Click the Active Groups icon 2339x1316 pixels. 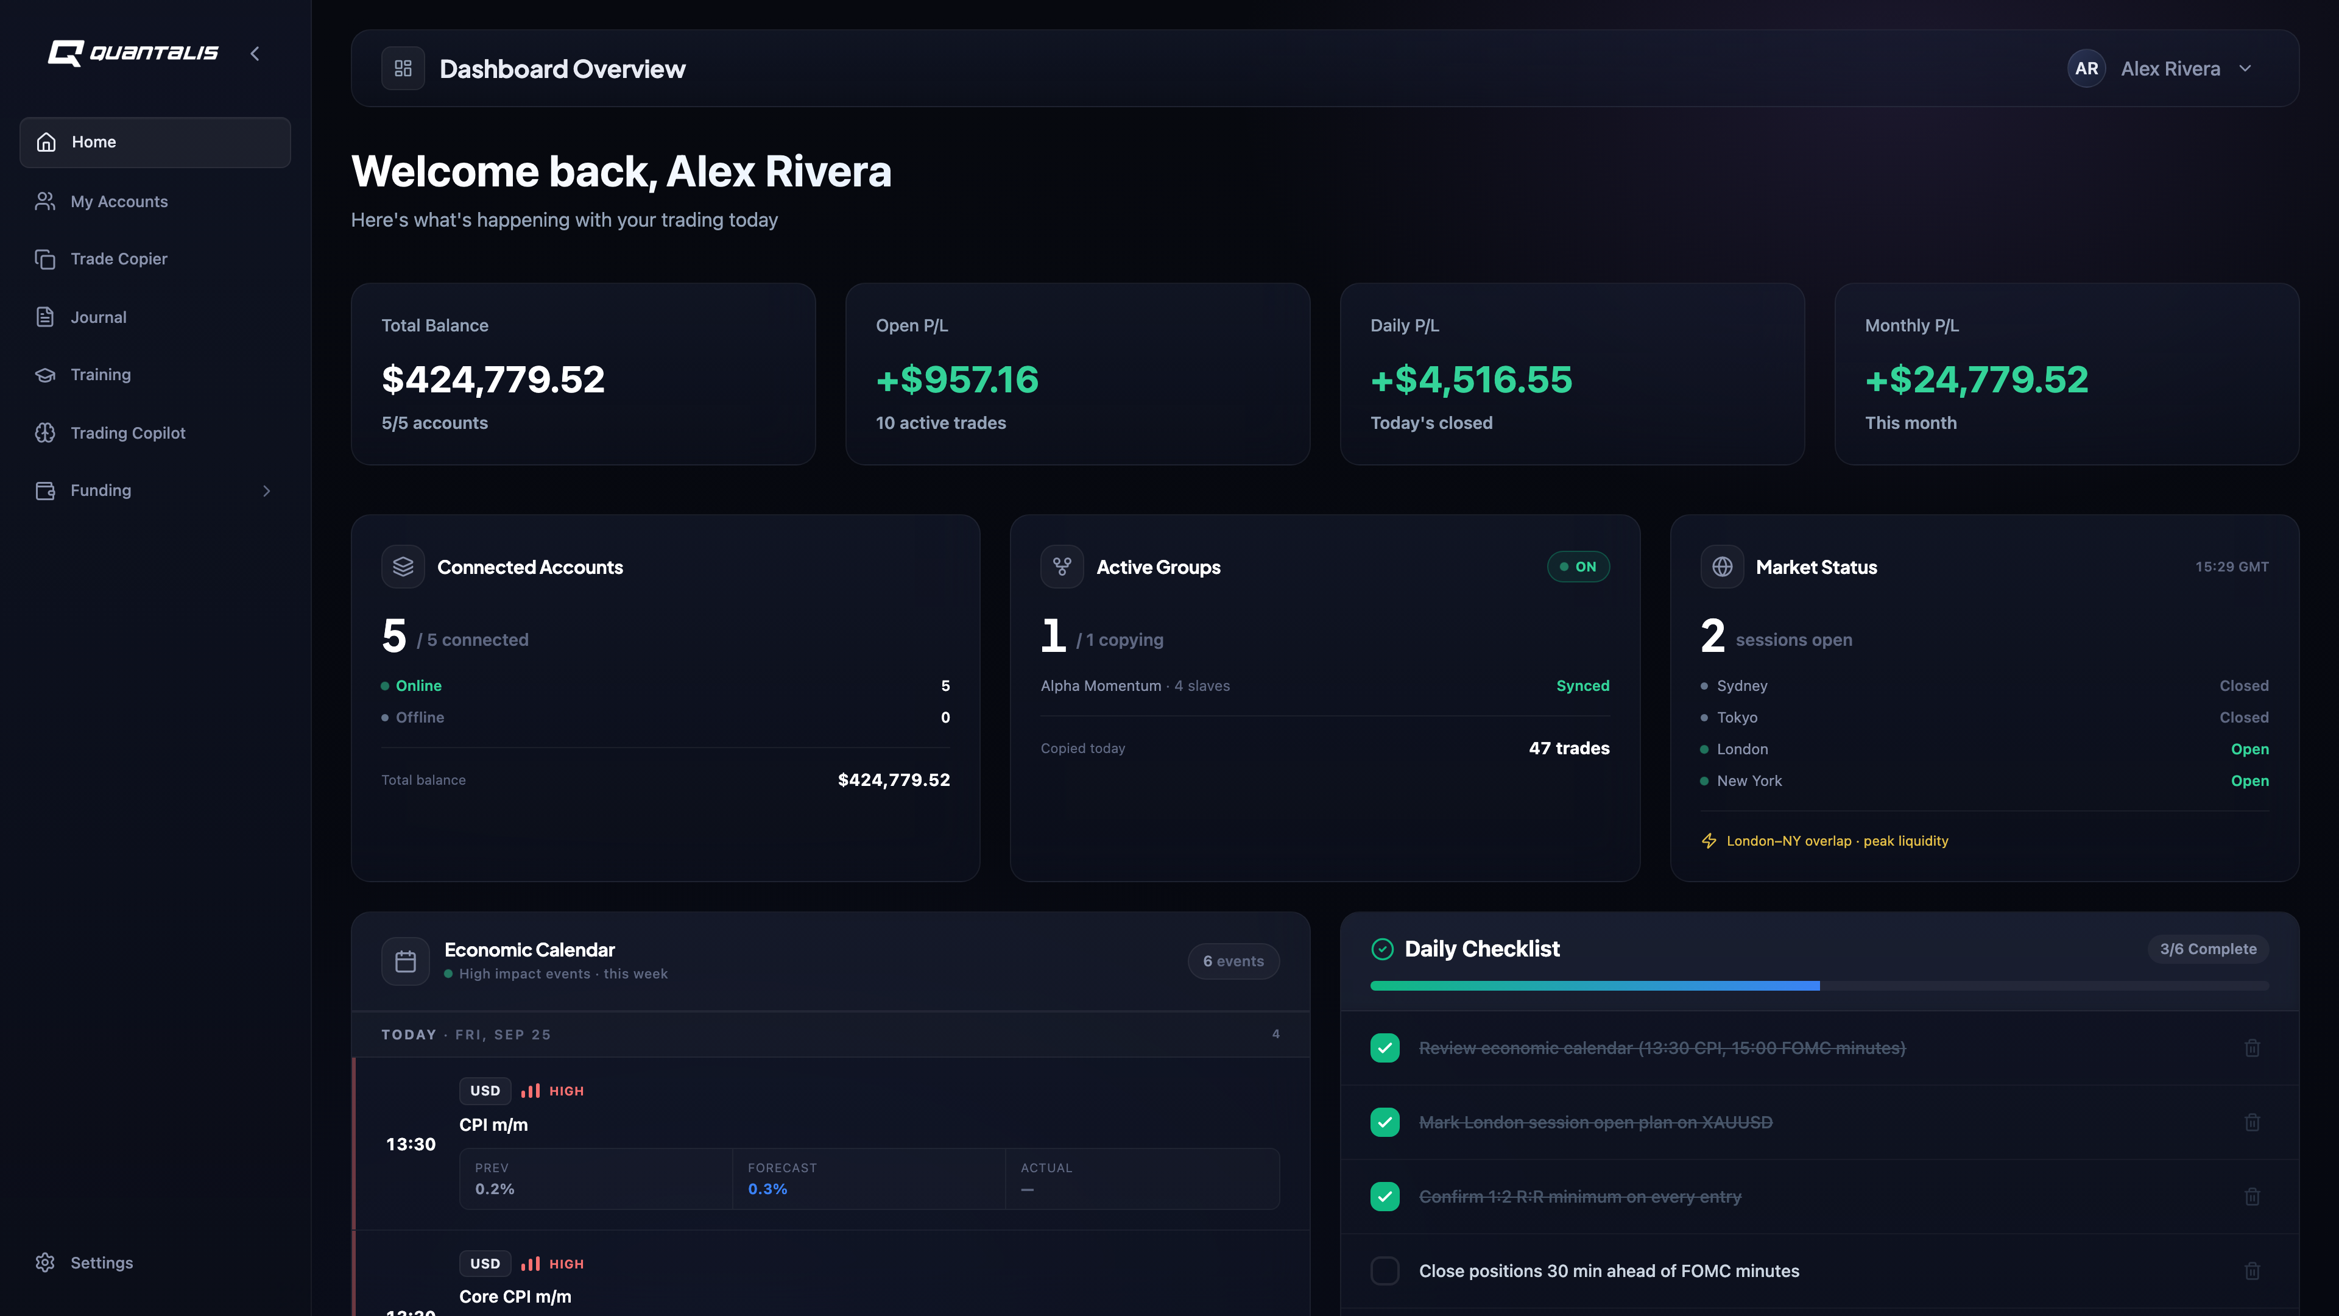pyautogui.click(x=1062, y=567)
